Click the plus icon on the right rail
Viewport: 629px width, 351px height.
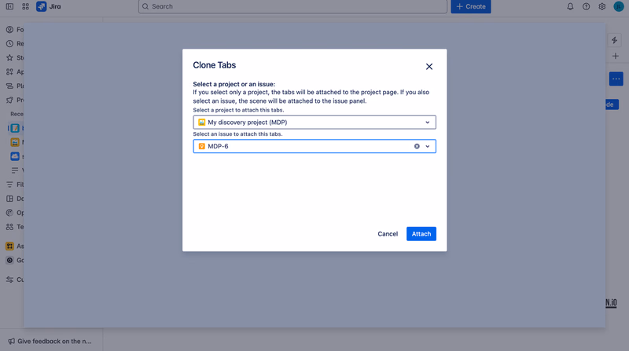pyautogui.click(x=616, y=56)
